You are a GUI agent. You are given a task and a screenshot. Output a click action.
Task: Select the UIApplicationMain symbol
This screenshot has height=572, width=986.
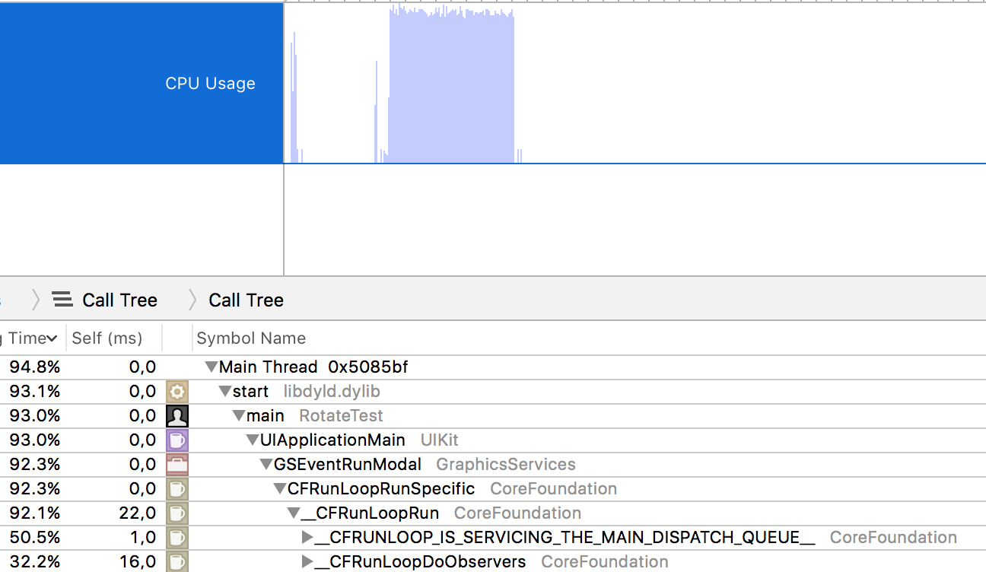[332, 440]
